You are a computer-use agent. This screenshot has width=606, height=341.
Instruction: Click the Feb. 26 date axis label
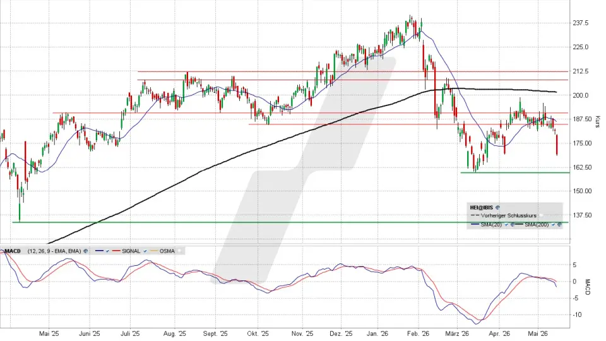(418, 333)
